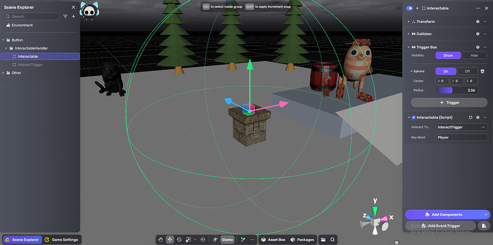Open the Asset Box

273,240
